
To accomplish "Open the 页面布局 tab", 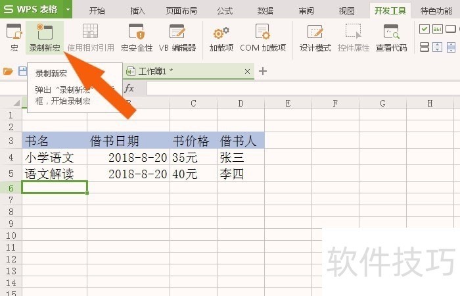I will (181, 11).
